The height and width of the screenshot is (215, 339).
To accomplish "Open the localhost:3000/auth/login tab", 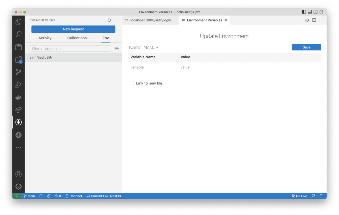I will [x=150, y=20].
